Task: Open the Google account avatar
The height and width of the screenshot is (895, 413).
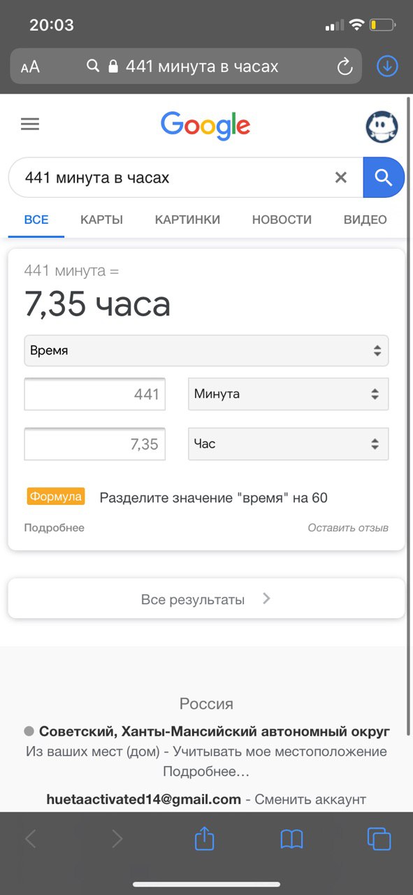Action: pyautogui.click(x=382, y=127)
